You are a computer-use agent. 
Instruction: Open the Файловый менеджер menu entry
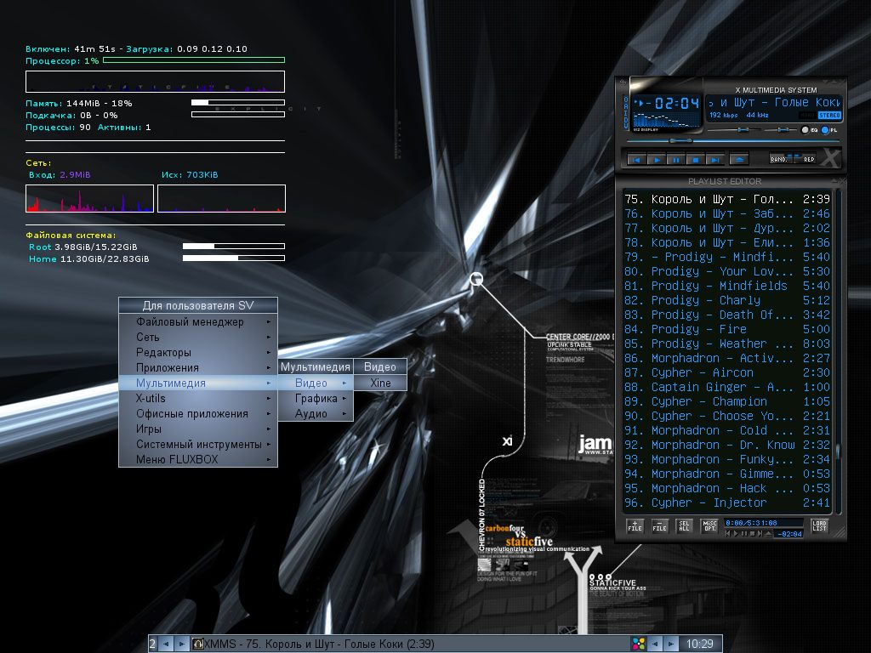click(198, 321)
